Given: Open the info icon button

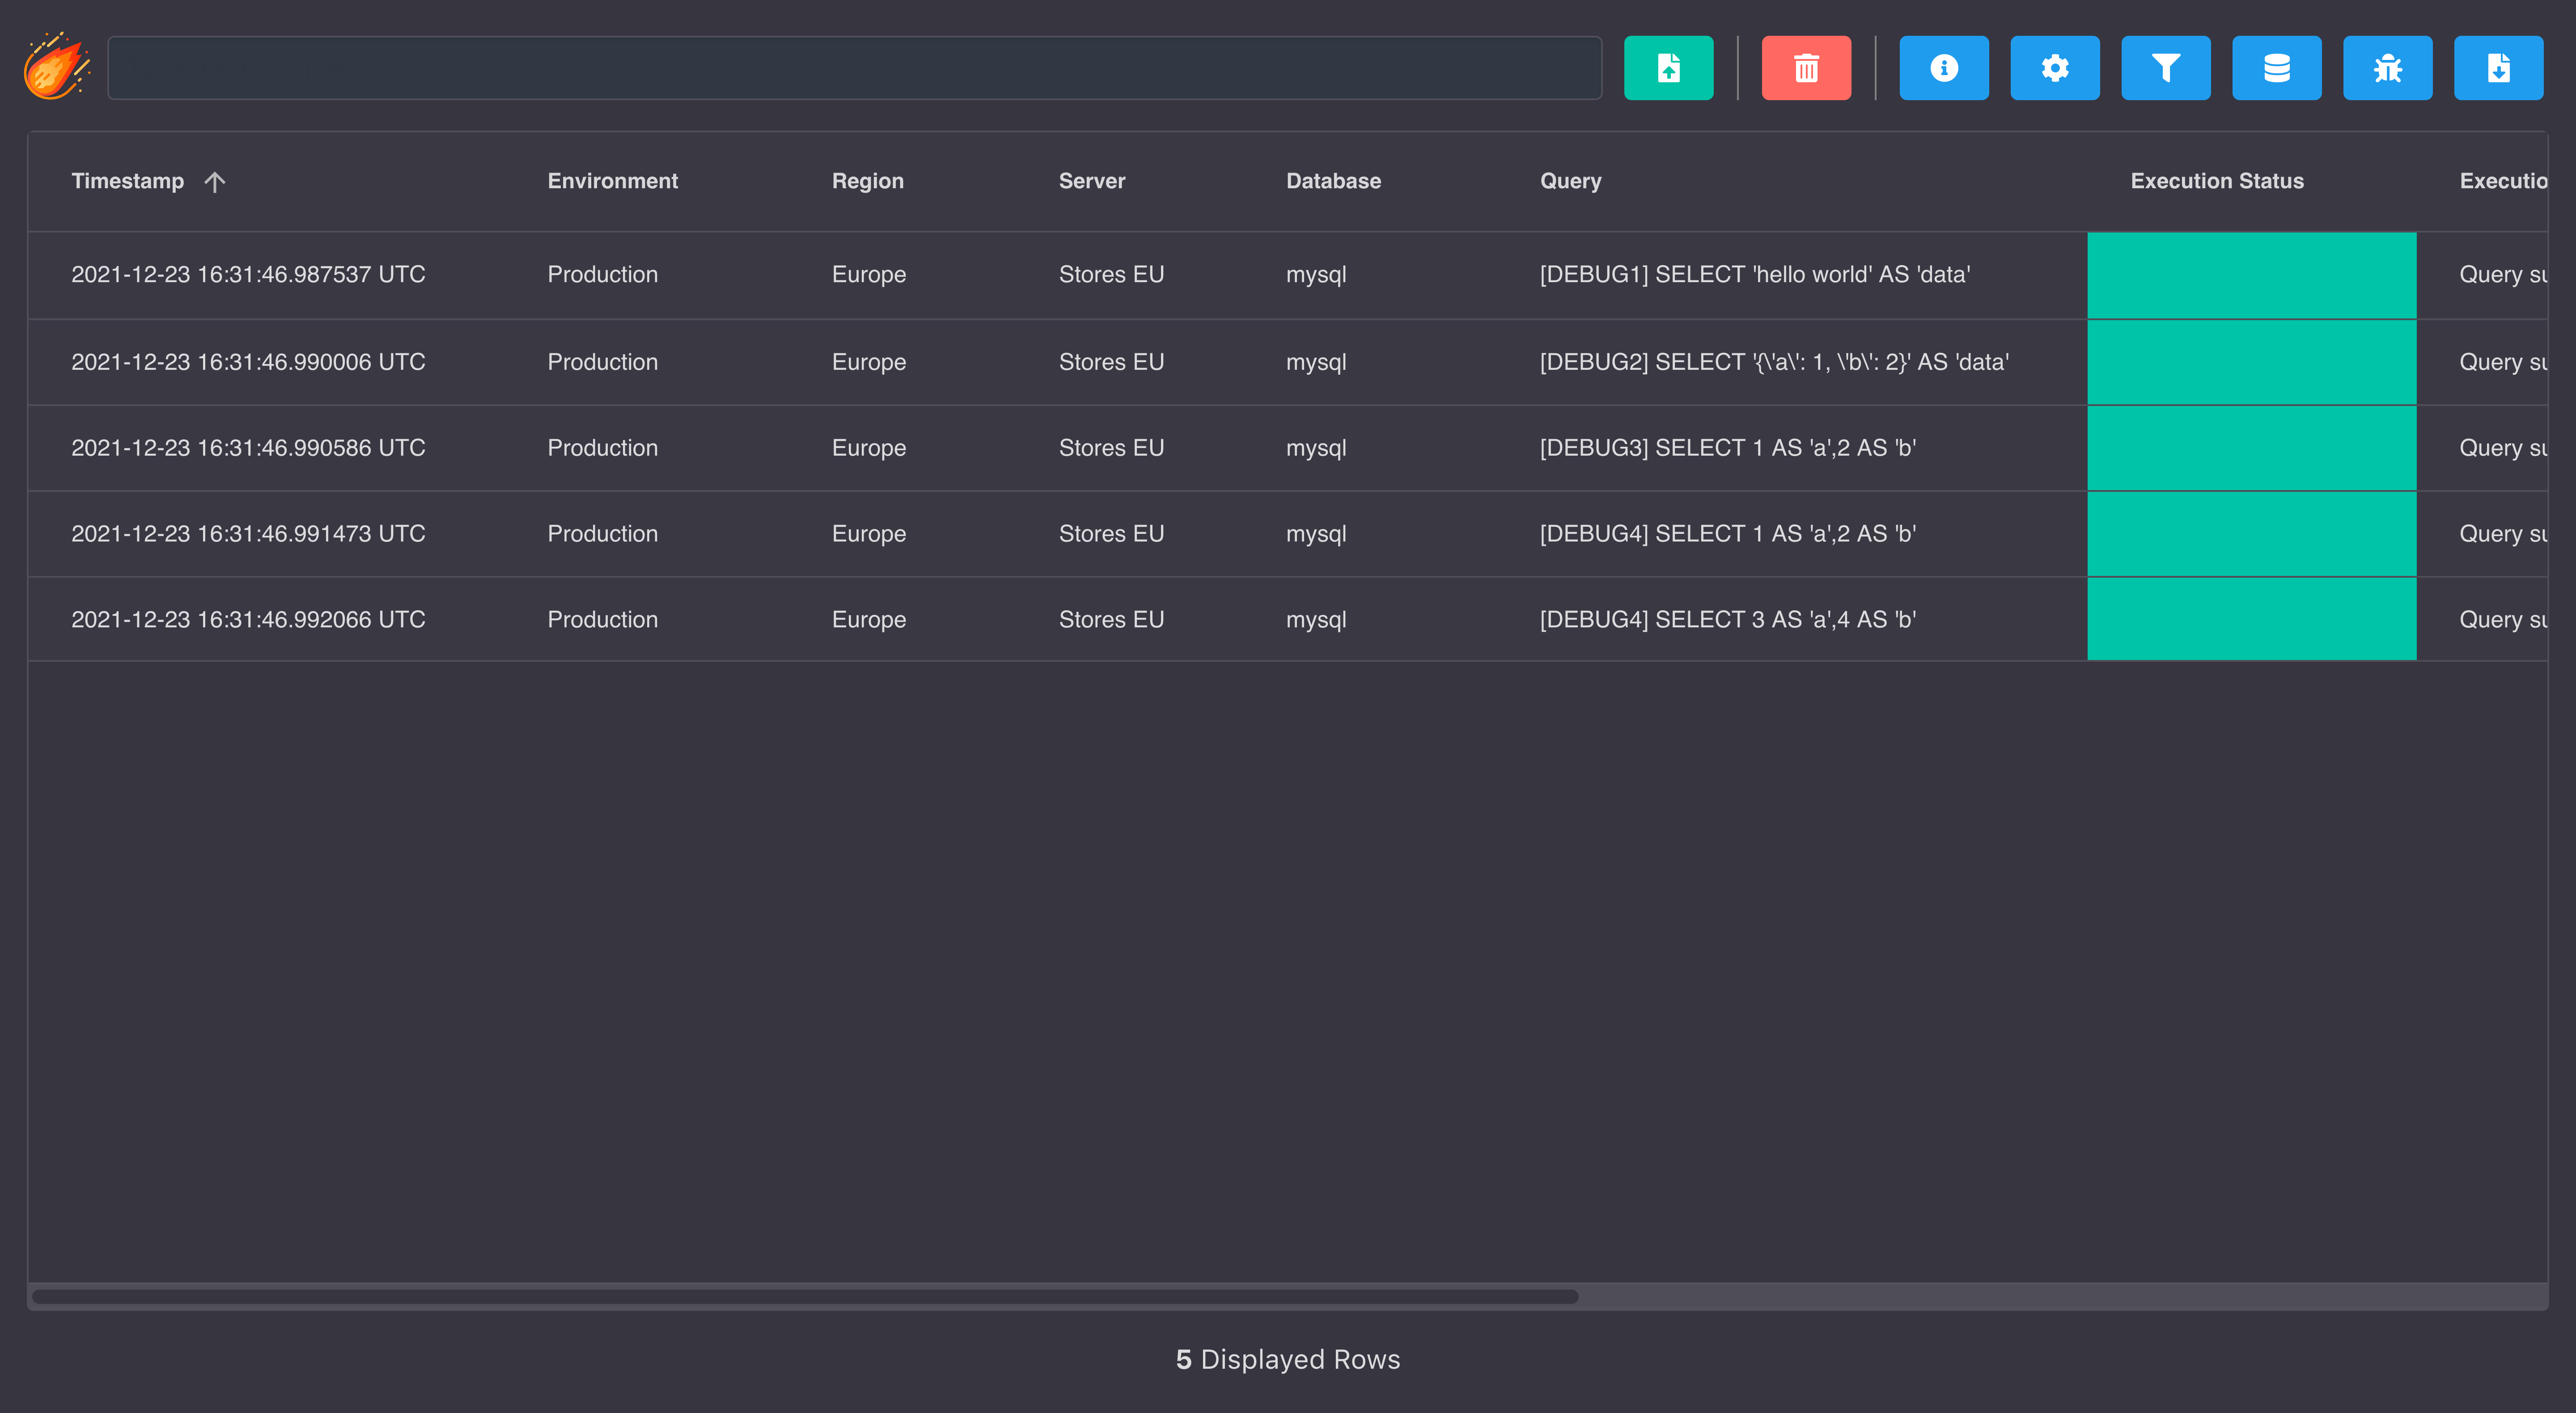Looking at the screenshot, I should (1944, 68).
